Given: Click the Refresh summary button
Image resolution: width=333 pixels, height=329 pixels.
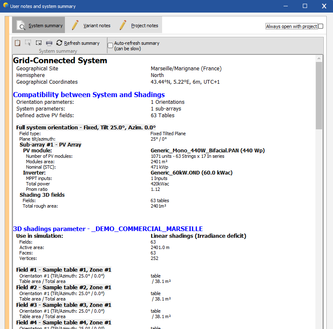Looking at the screenshot, I should pyautogui.click(x=78, y=43).
